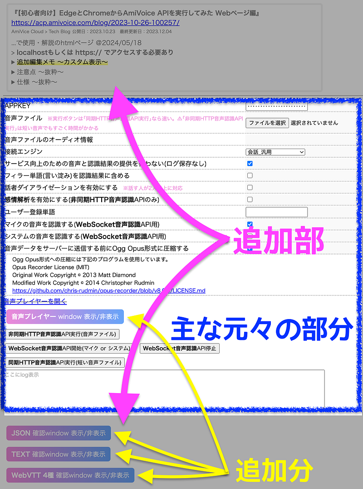Enable the 感情解析 checkbox

(x=249, y=199)
